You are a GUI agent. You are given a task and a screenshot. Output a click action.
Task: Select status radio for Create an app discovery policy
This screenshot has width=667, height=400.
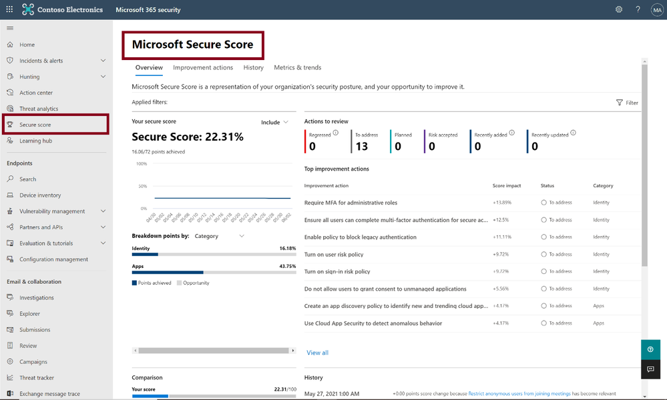coord(543,306)
